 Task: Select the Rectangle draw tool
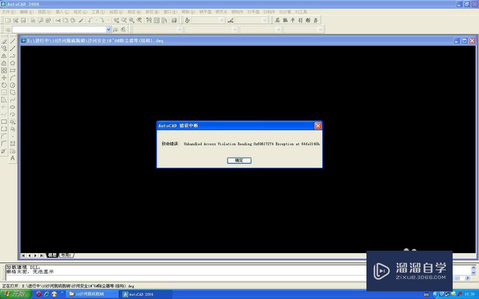click(x=12, y=70)
